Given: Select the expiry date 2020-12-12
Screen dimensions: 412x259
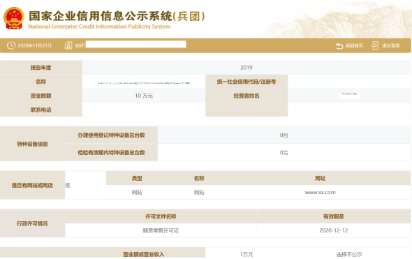Looking at the screenshot, I should (x=334, y=230).
